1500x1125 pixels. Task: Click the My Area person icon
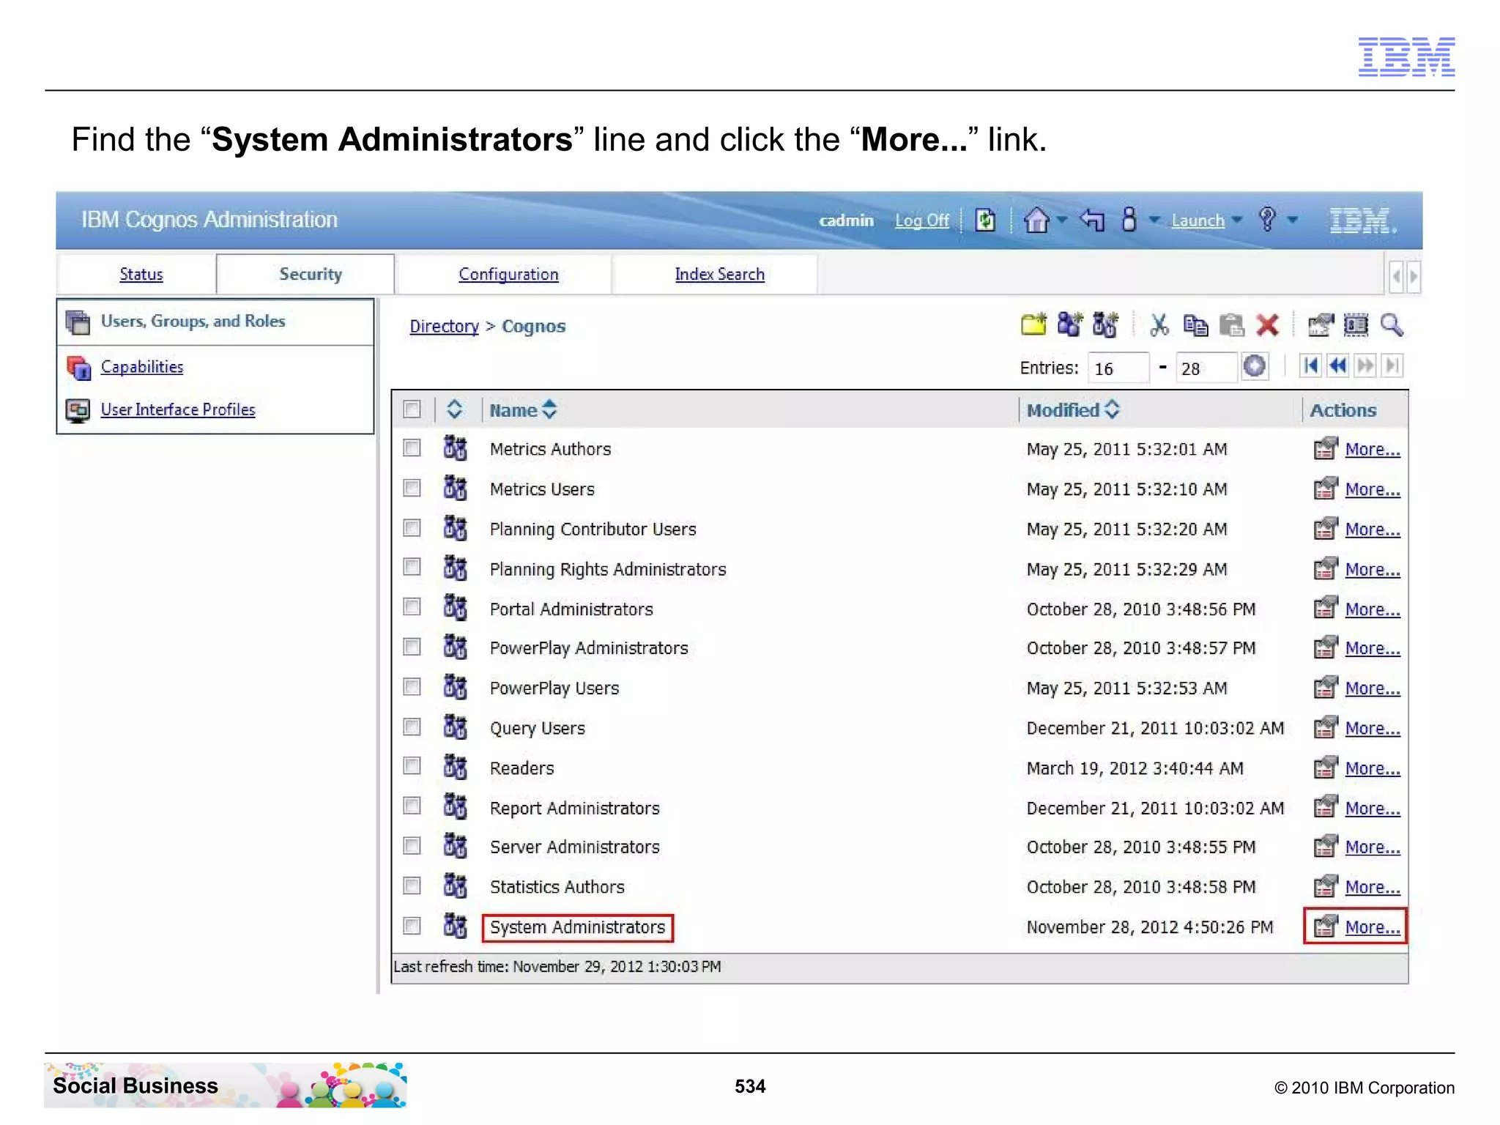pyautogui.click(x=1129, y=219)
